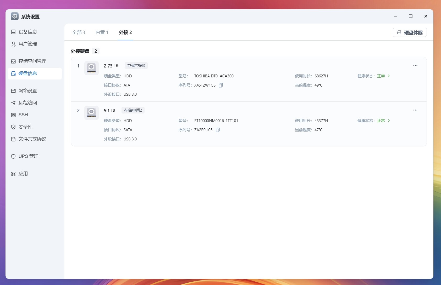Click the 硬盘信息 drive icon in sidebar
This screenshot has height=285, width=441.
pyautogui.click(x=13, y=73)
